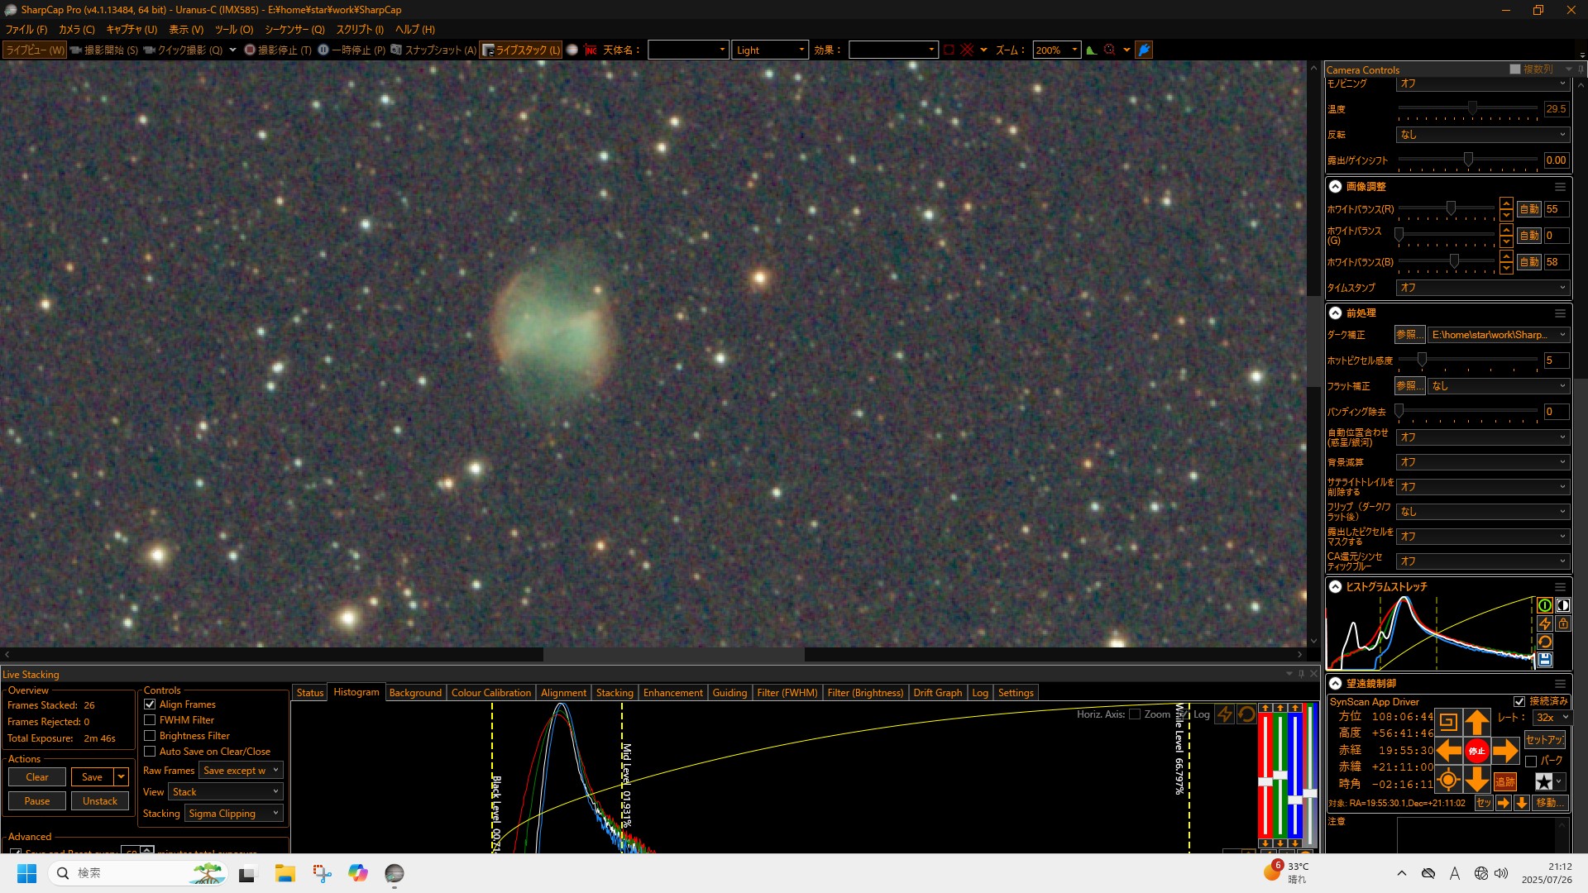Click the red telescope stop button
This screenshot has width=1588, height=893.
click(x=1476, y=751)
